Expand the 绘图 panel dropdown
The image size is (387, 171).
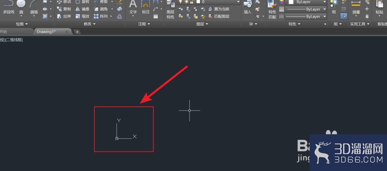click(x=21, y=24)
